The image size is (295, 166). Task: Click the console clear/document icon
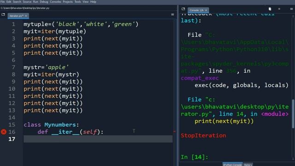pyautogui.click(x=270, y=9)
